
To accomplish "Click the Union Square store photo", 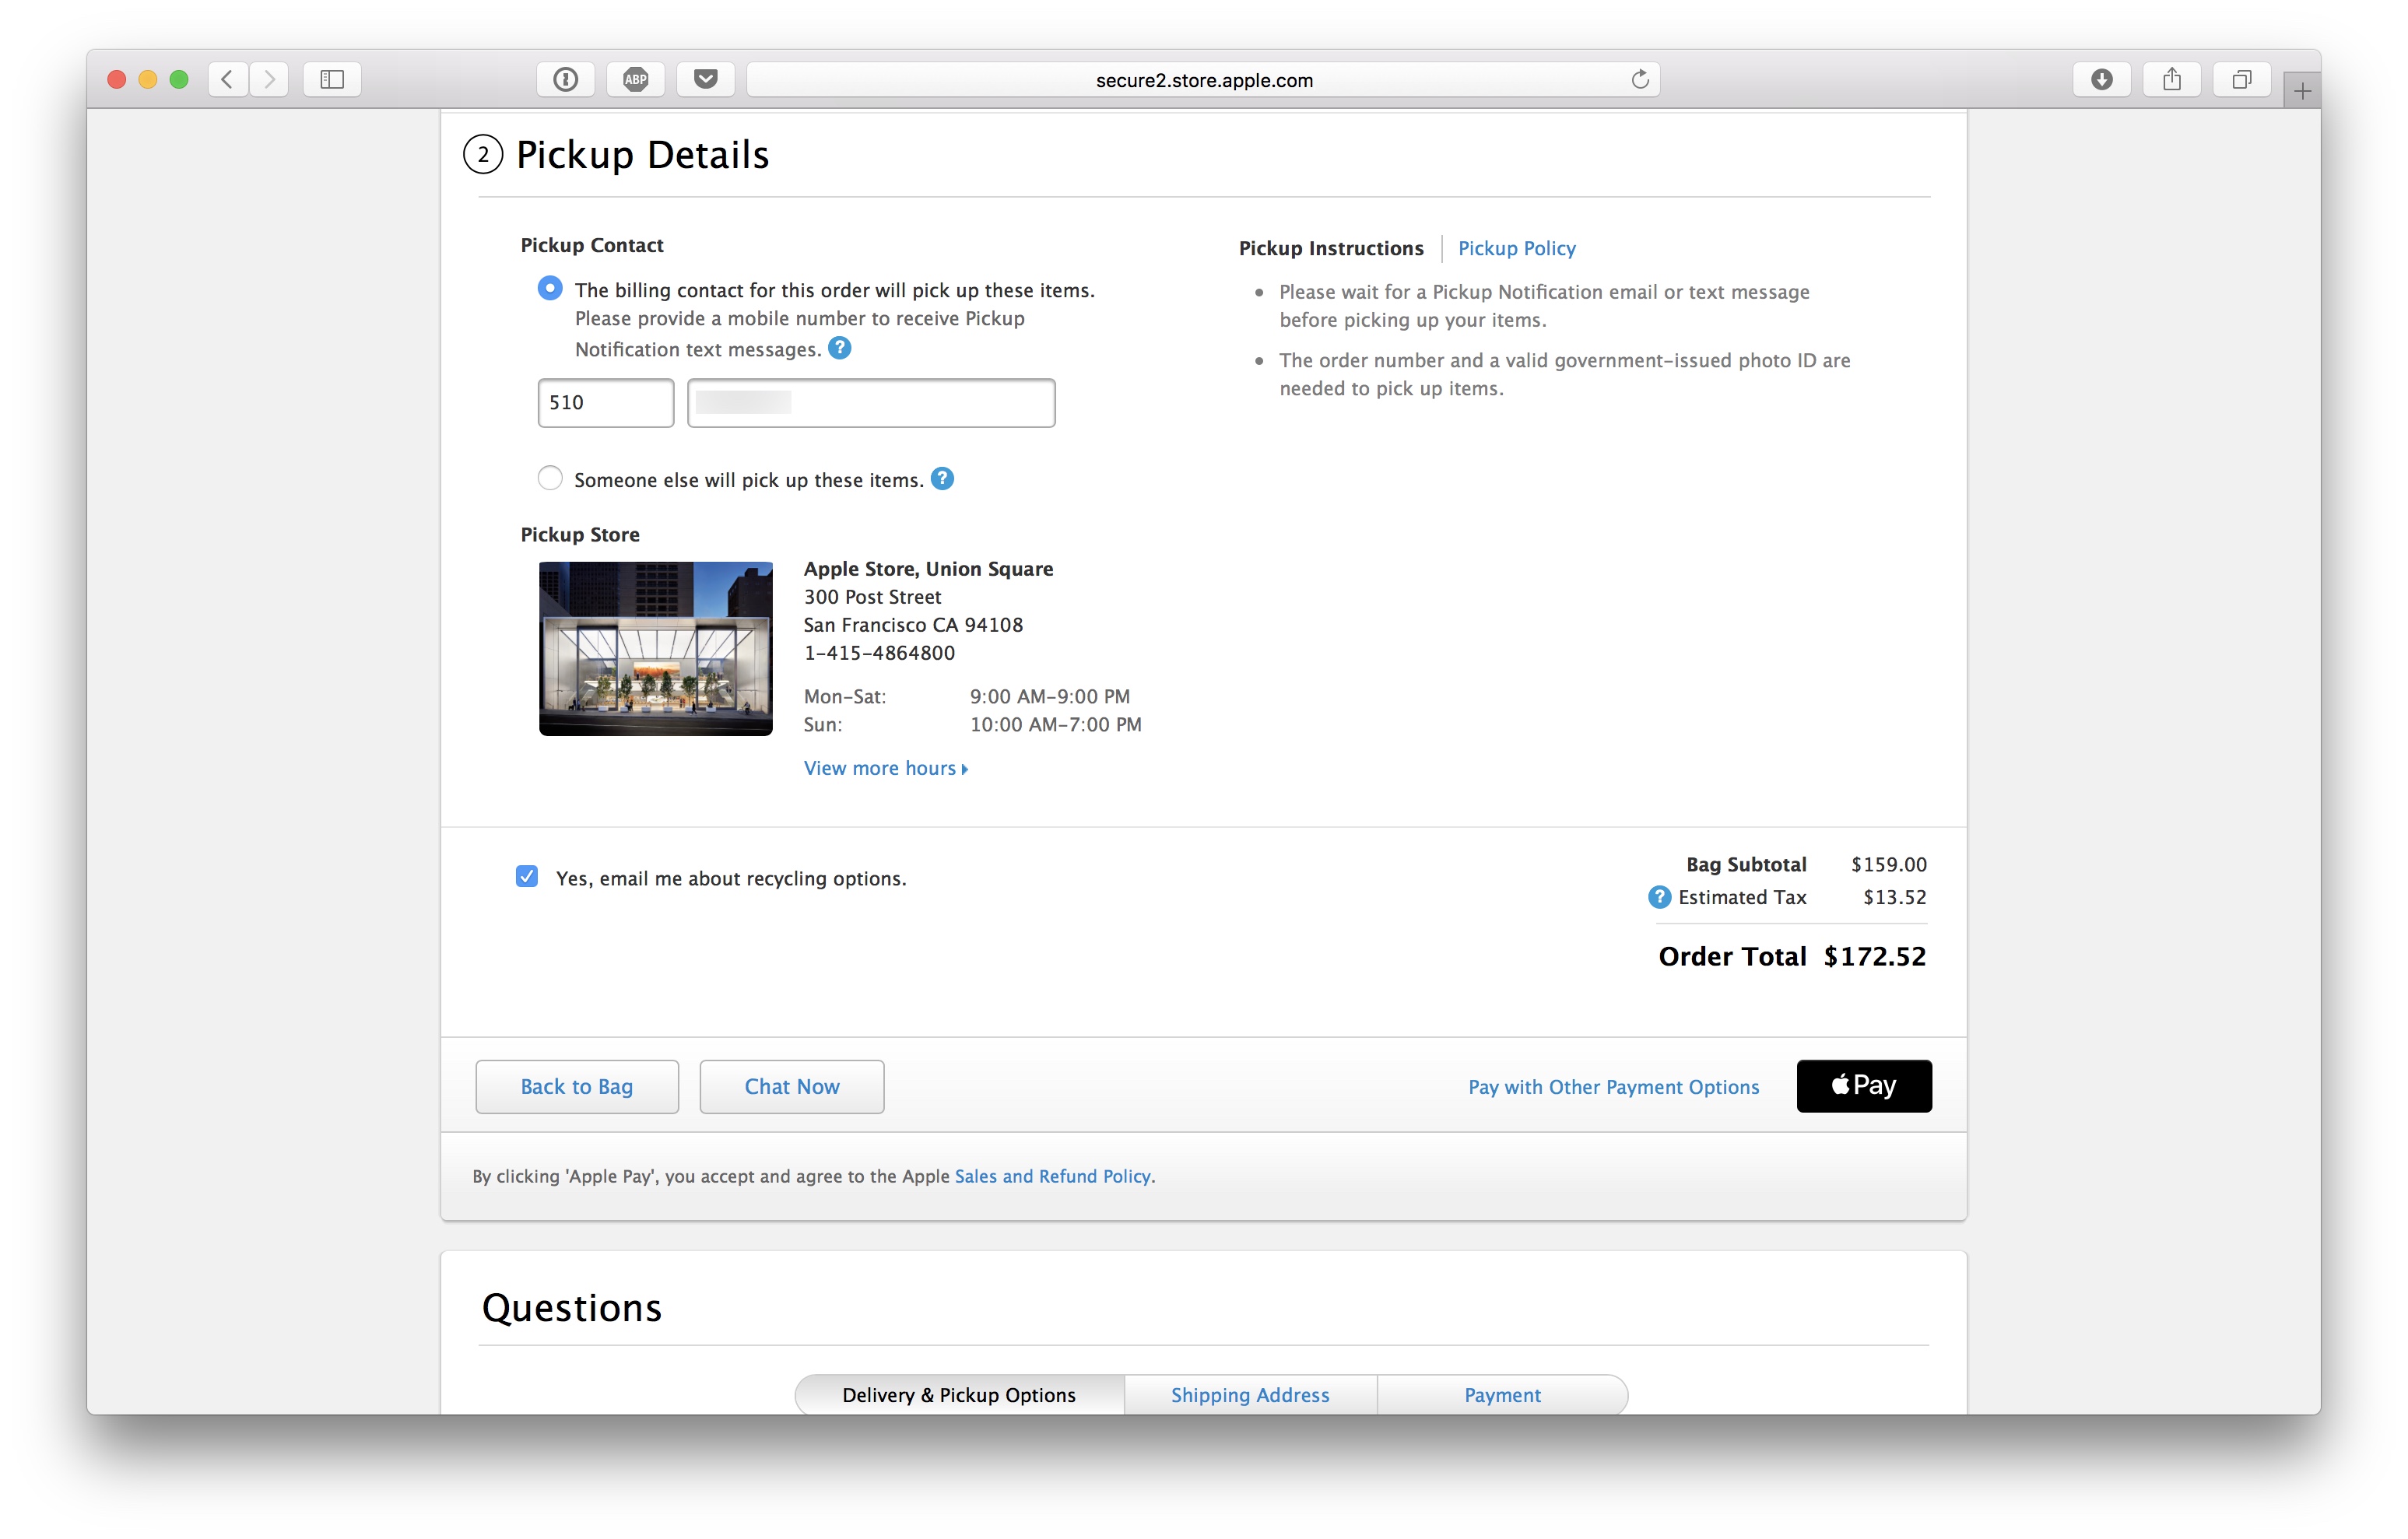I will point(655,648).
